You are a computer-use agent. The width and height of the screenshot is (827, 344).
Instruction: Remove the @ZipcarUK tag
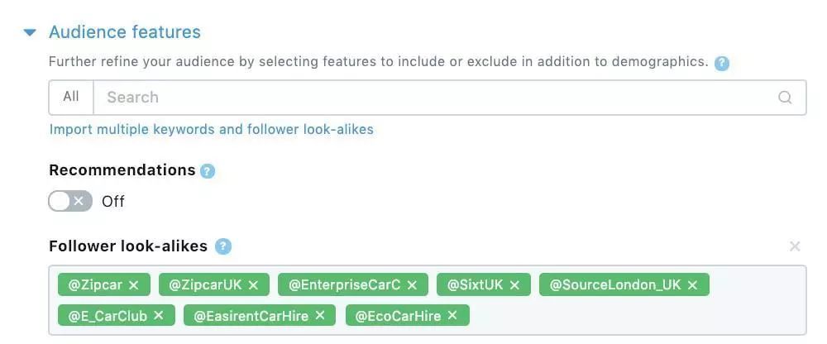pyautogui.click(x=254, y=285)
